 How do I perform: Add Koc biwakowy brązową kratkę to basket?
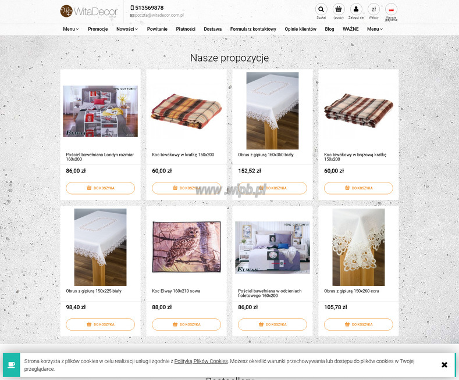pos(358,188)
